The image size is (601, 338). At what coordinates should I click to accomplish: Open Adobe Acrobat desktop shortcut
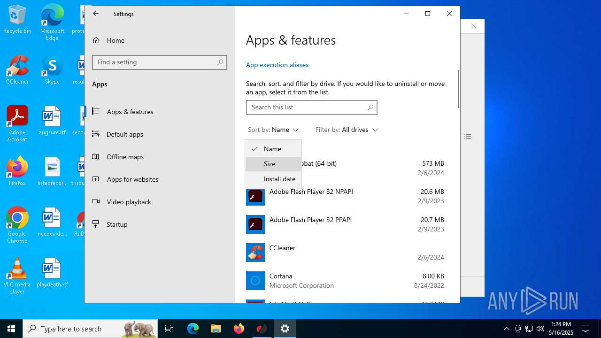coord(17,123)
